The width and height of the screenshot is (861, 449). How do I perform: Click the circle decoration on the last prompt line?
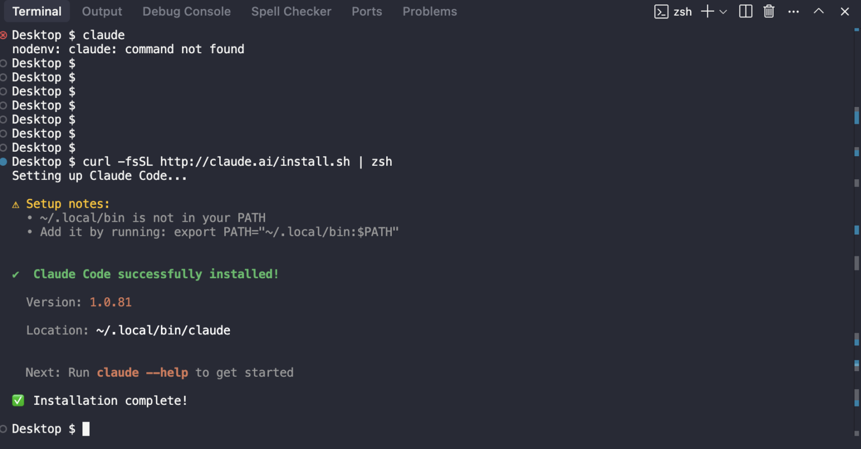(5, 428)
